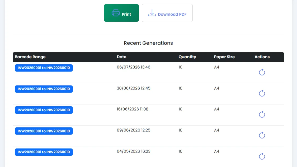Click A4 paper size in the 30/06/2026 row

[216, 88]
